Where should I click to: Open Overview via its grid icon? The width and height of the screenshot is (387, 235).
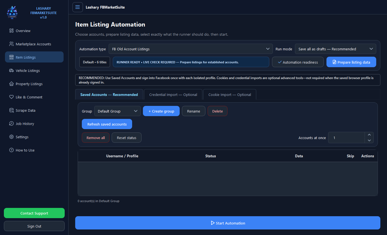[11, 31]
